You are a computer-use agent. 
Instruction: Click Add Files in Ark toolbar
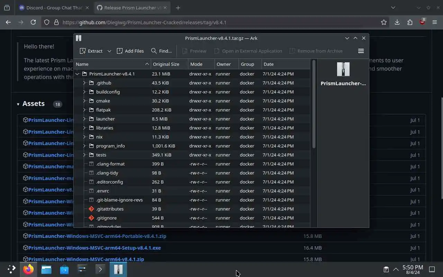pyautogui.click(x=130, y=51)
